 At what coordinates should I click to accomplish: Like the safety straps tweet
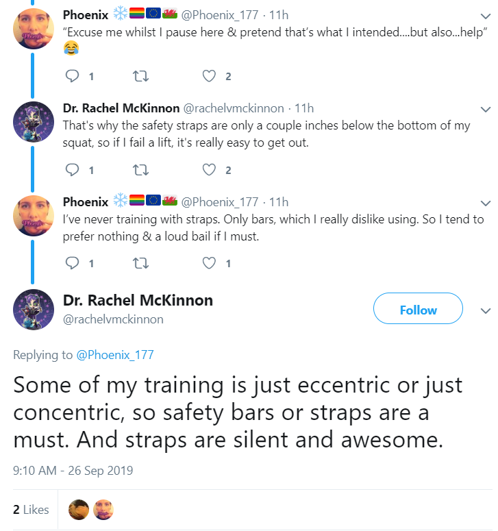pos(209,170)
